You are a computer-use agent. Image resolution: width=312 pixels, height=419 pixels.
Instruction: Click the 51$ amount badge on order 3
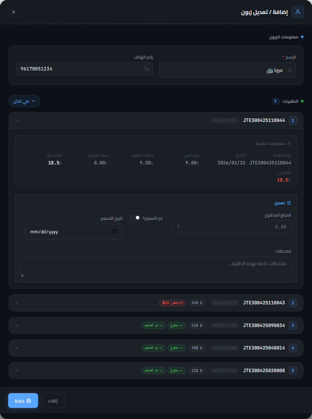coord(197,325)
